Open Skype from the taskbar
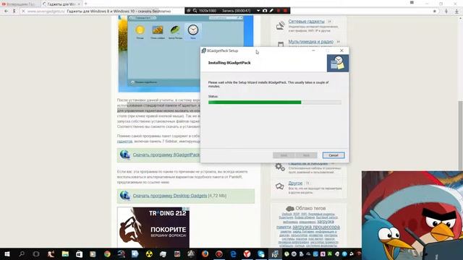The width and height of the screenshot is (463, 260). point(261,253)
